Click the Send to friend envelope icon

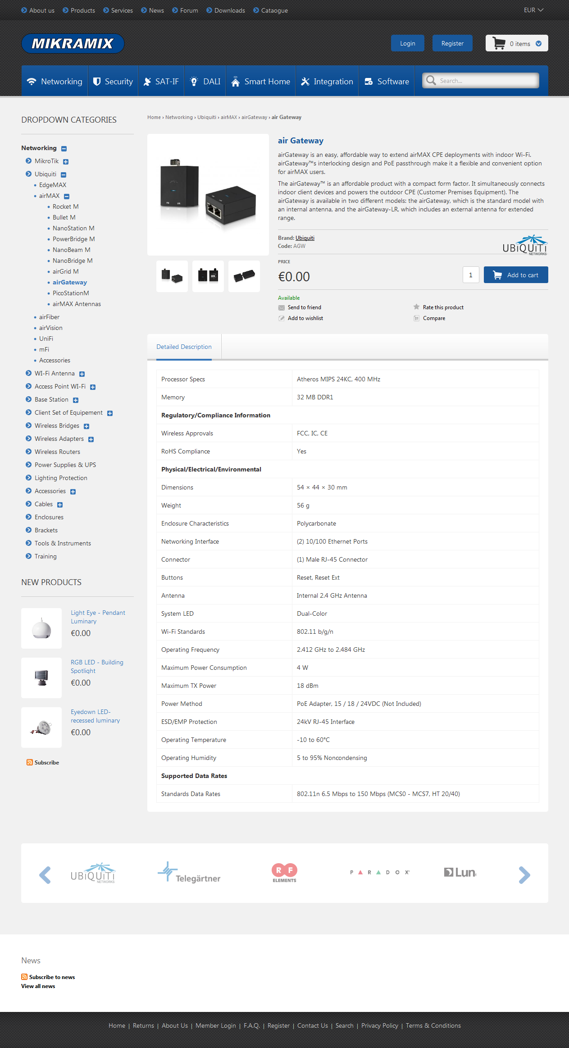(x=282, y=308)
